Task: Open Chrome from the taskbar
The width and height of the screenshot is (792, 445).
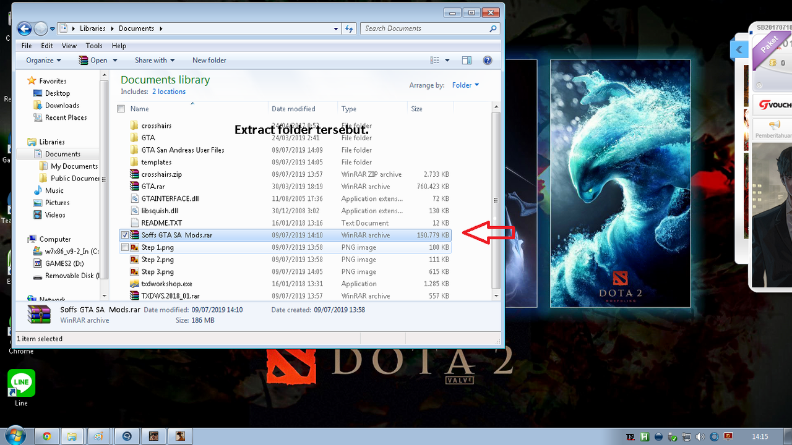Action: point(46,436)
